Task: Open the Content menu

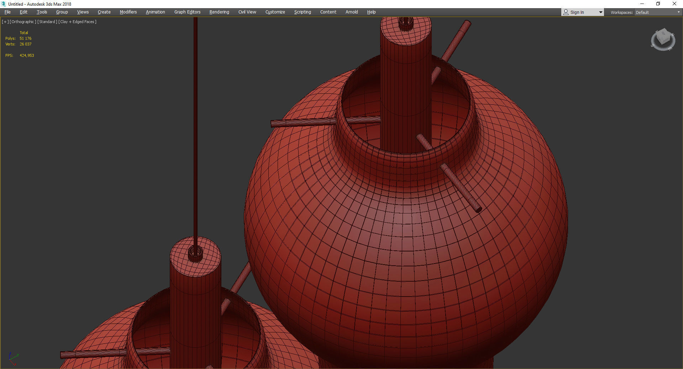Action: (x=328, y=12)
